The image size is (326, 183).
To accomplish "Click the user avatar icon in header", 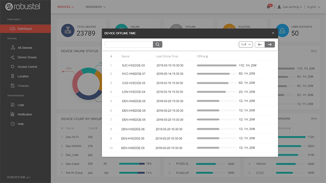I will 279,7.
